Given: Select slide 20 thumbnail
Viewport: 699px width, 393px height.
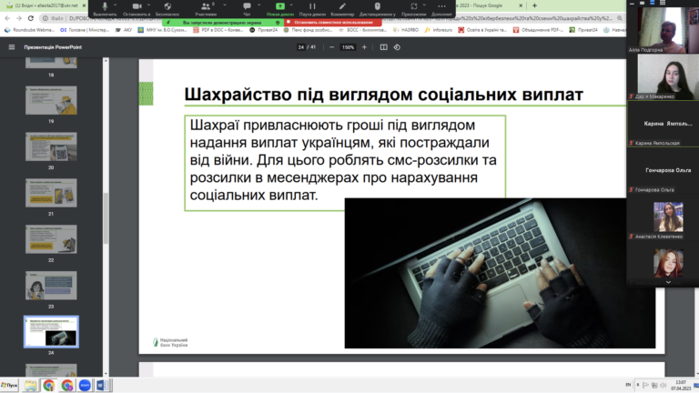Looking at the screenshot, I should coord(51,146).
